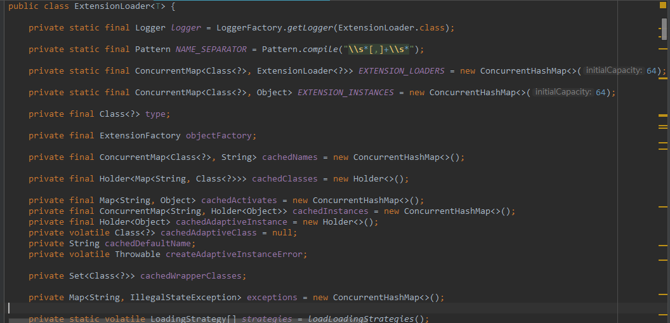
Task: Click the cachedActivates field name
Action: 239,201
